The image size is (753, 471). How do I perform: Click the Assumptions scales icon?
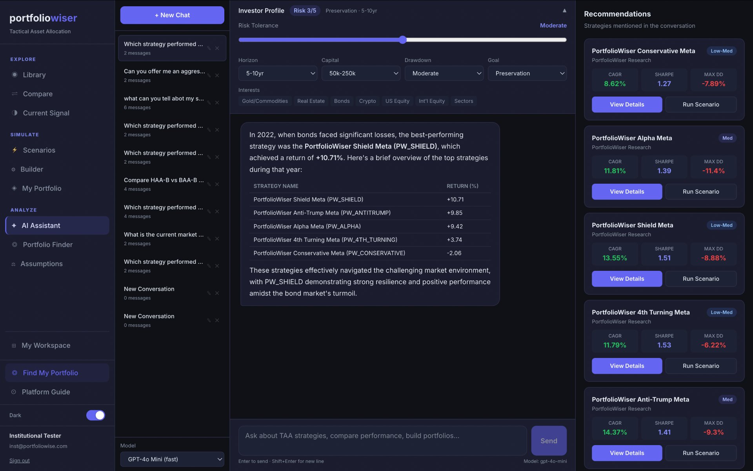[13, 264]
